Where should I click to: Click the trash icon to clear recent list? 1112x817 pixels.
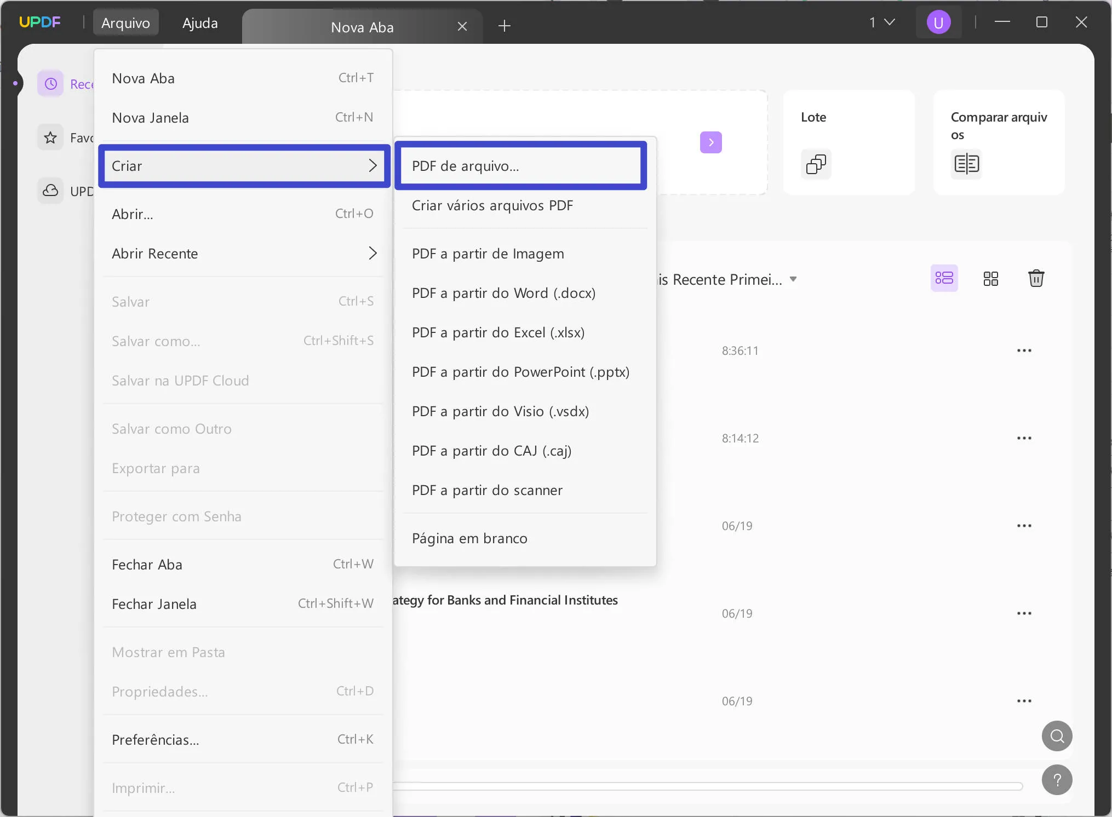pyautogui.click(x=1036, y=278)
